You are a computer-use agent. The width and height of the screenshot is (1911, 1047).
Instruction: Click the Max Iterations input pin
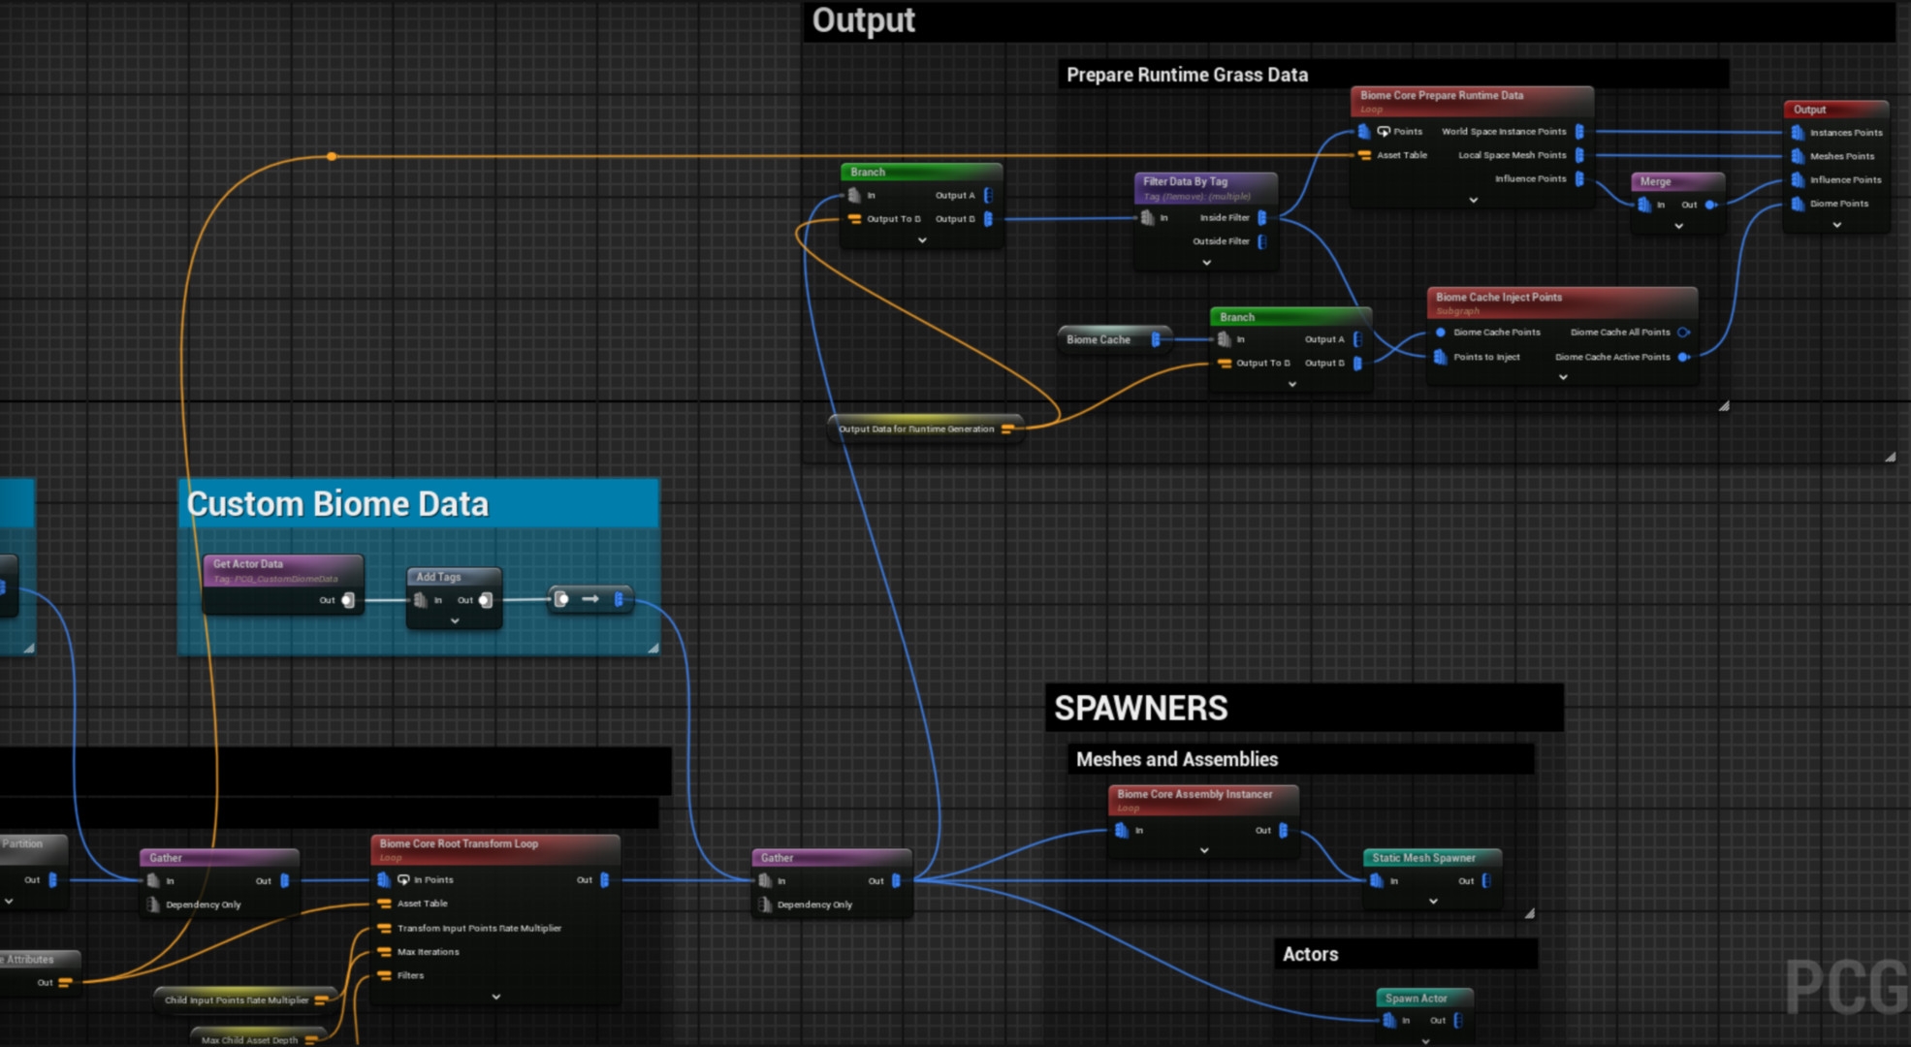384,952
